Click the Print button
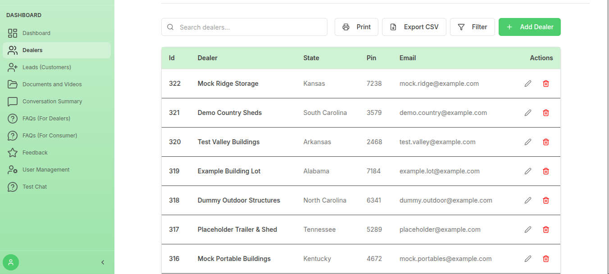The image size is (609, 274). (x=356, y=27)
